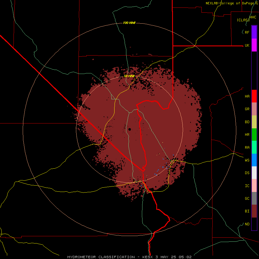Select the white DS color swatch
The width and height of the screenshot is (259, 259).
pos(254,173)
